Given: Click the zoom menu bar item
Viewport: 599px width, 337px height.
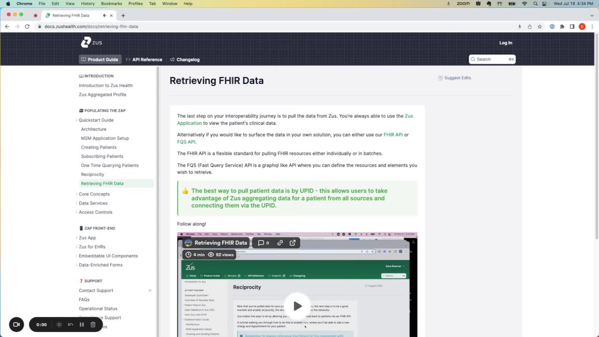Looking at the screenshot, I should tap(463, 3).
